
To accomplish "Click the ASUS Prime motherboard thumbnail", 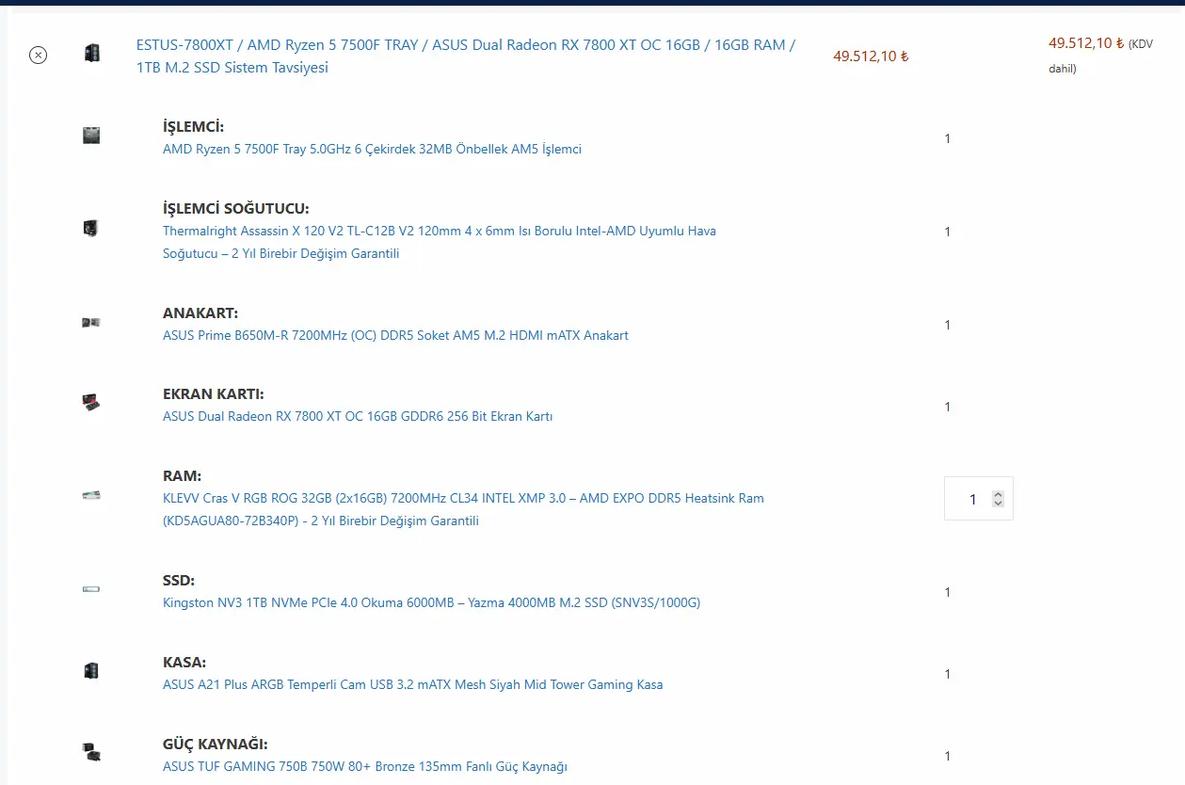I will coord(91,322).
